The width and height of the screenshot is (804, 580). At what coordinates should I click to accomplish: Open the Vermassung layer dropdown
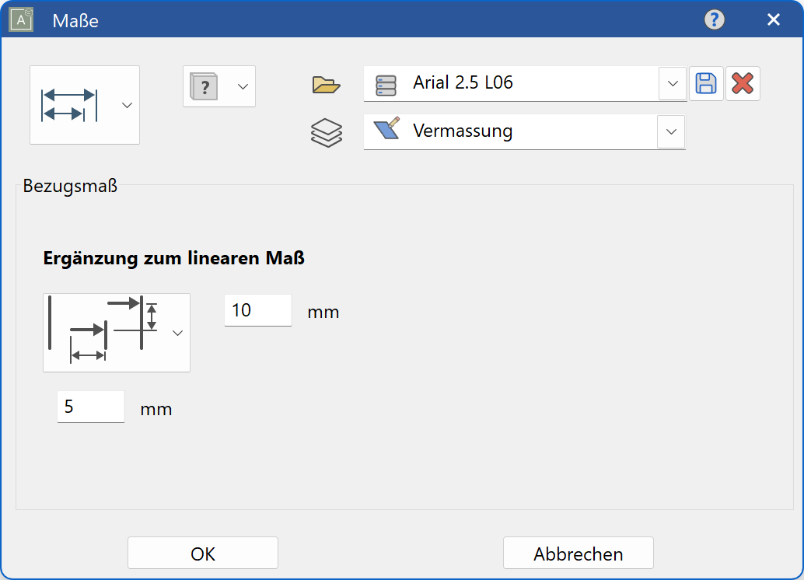[x=670, y=131]
